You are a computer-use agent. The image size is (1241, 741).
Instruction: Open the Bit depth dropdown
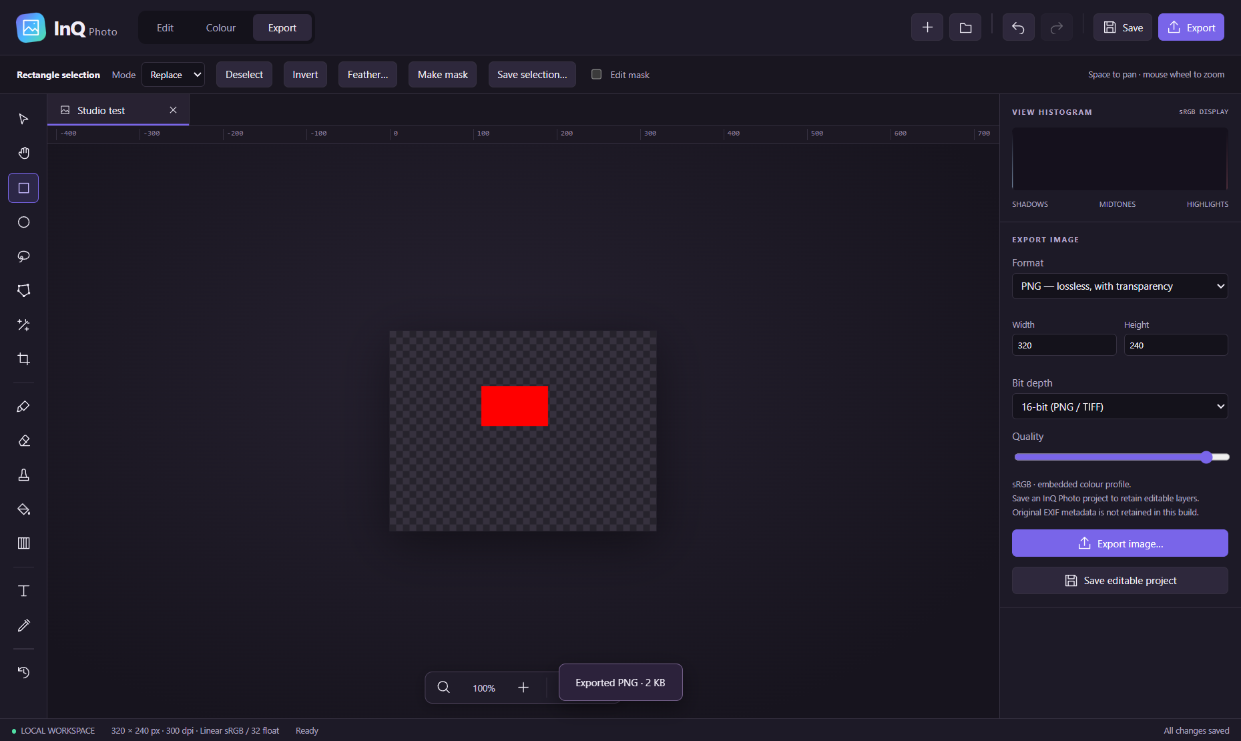(x=1120, y=407)
